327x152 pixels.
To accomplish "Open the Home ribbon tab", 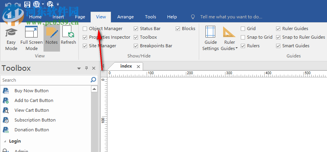I will tap(35, 17).
